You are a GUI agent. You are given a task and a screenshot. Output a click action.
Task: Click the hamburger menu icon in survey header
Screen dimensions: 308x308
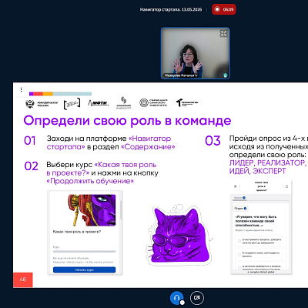[x=286, y=186]
